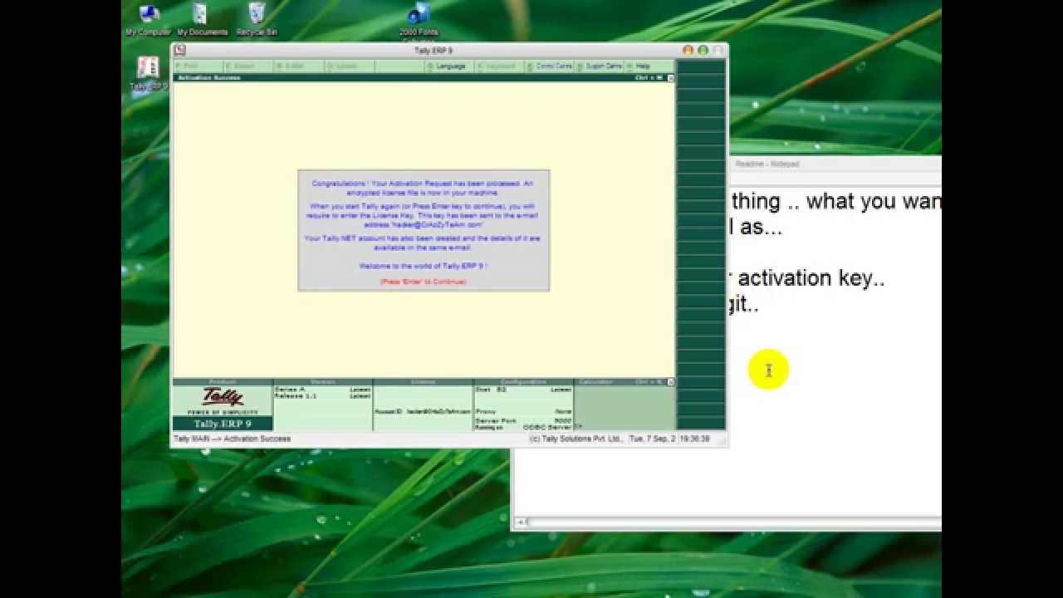
Task: Click the Print button in Tally toolbar
Action: [x=198, y=66]
